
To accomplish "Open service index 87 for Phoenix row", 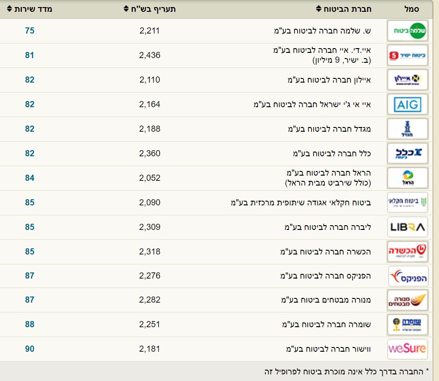I will point(30,276).
